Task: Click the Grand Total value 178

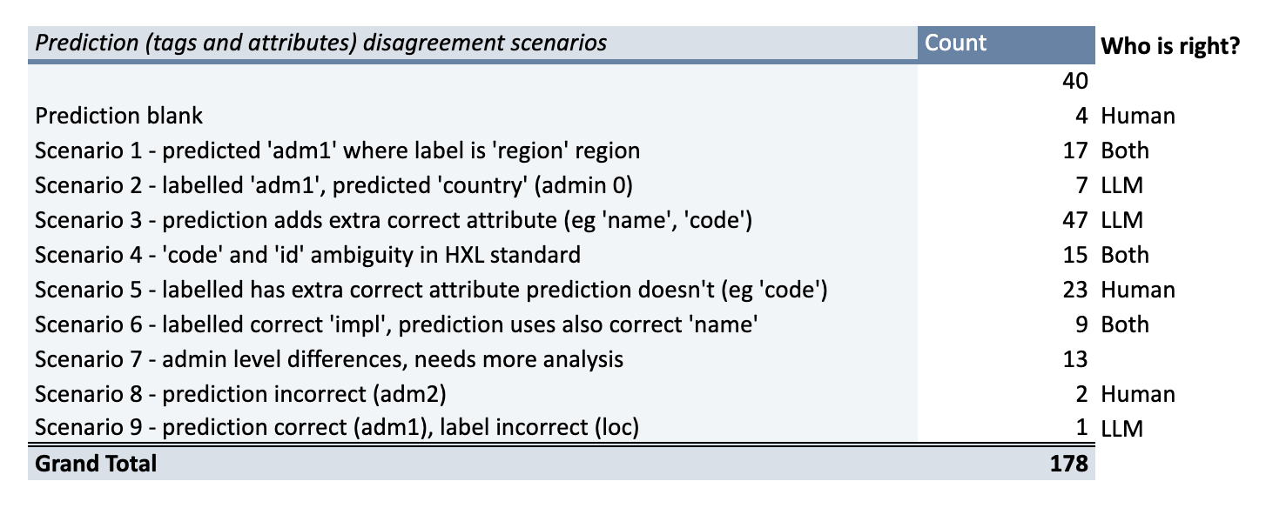Action: click(1068, 464)
